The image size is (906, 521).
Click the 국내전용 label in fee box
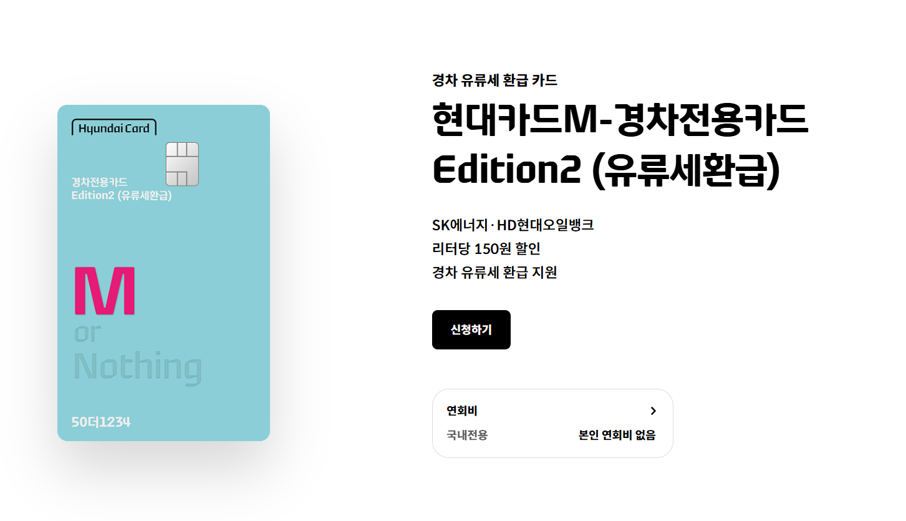[x=467, y=435]
